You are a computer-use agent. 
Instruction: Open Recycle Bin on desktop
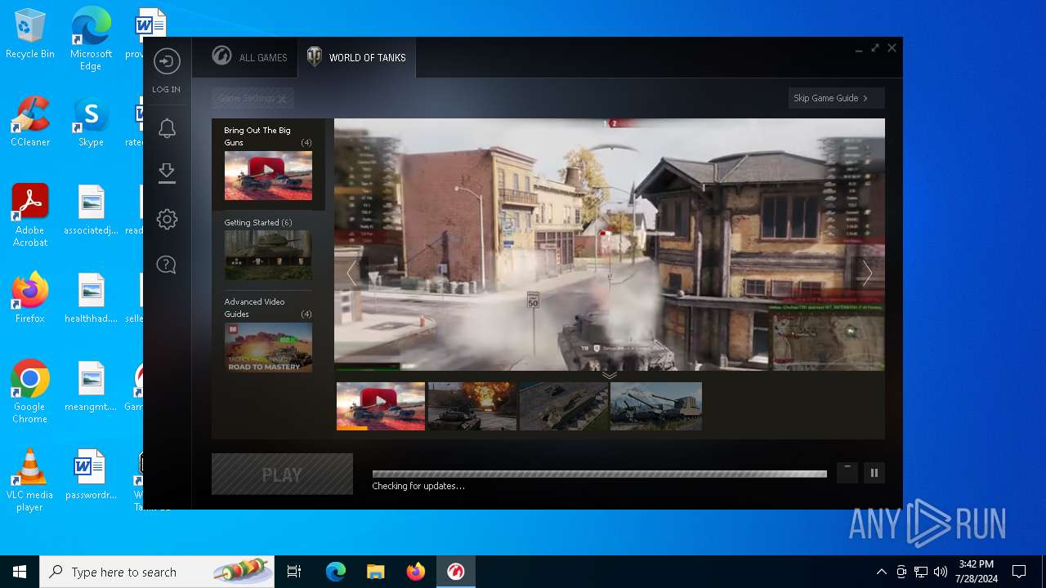pyautogui.click(x=30, y=34)
